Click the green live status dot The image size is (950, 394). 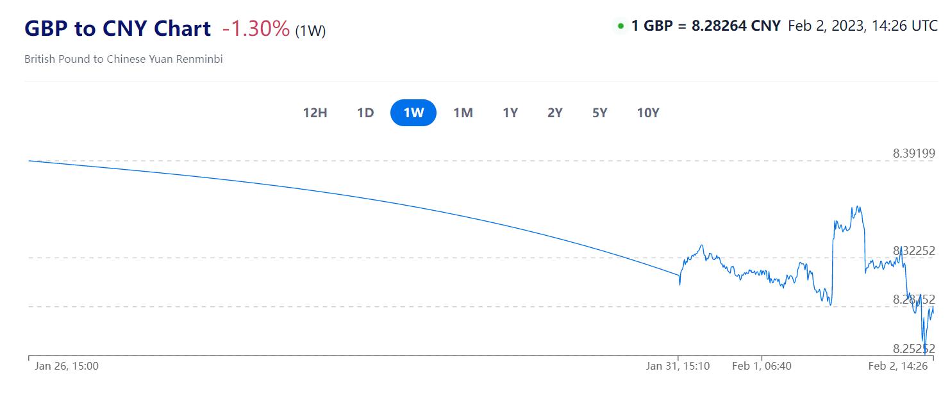[621, 26]
